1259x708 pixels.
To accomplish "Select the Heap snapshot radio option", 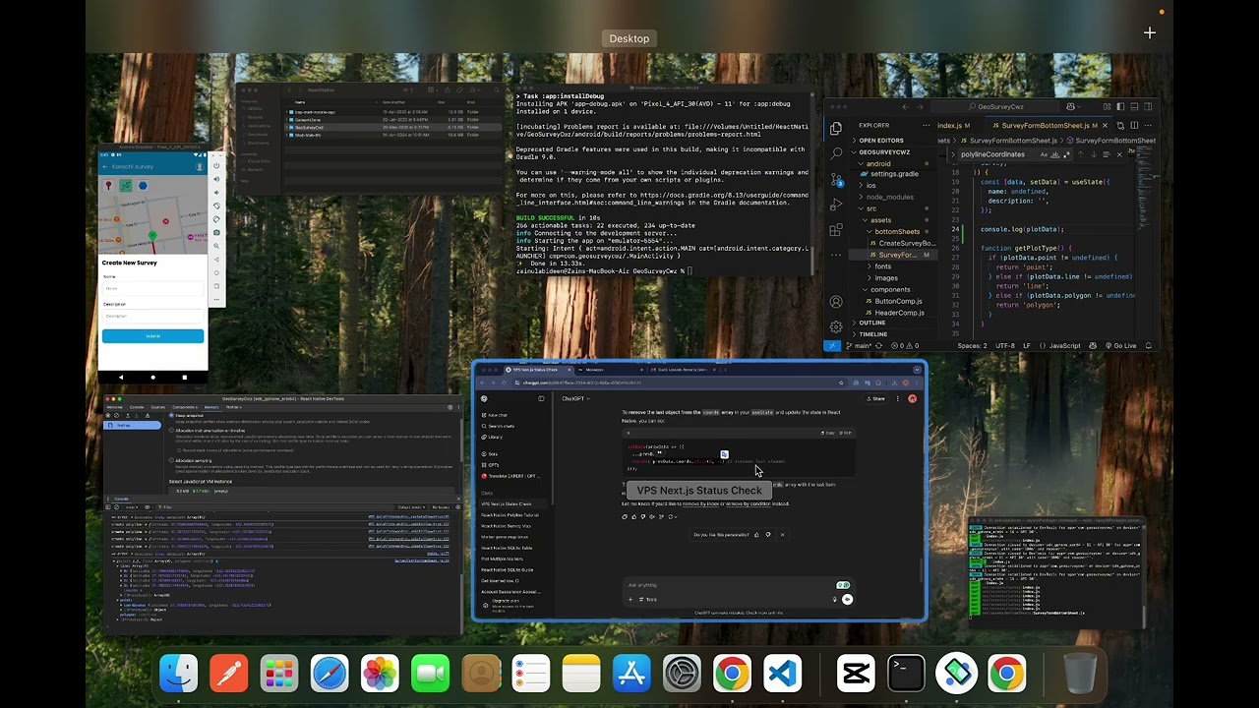I will tap(171, 415).
